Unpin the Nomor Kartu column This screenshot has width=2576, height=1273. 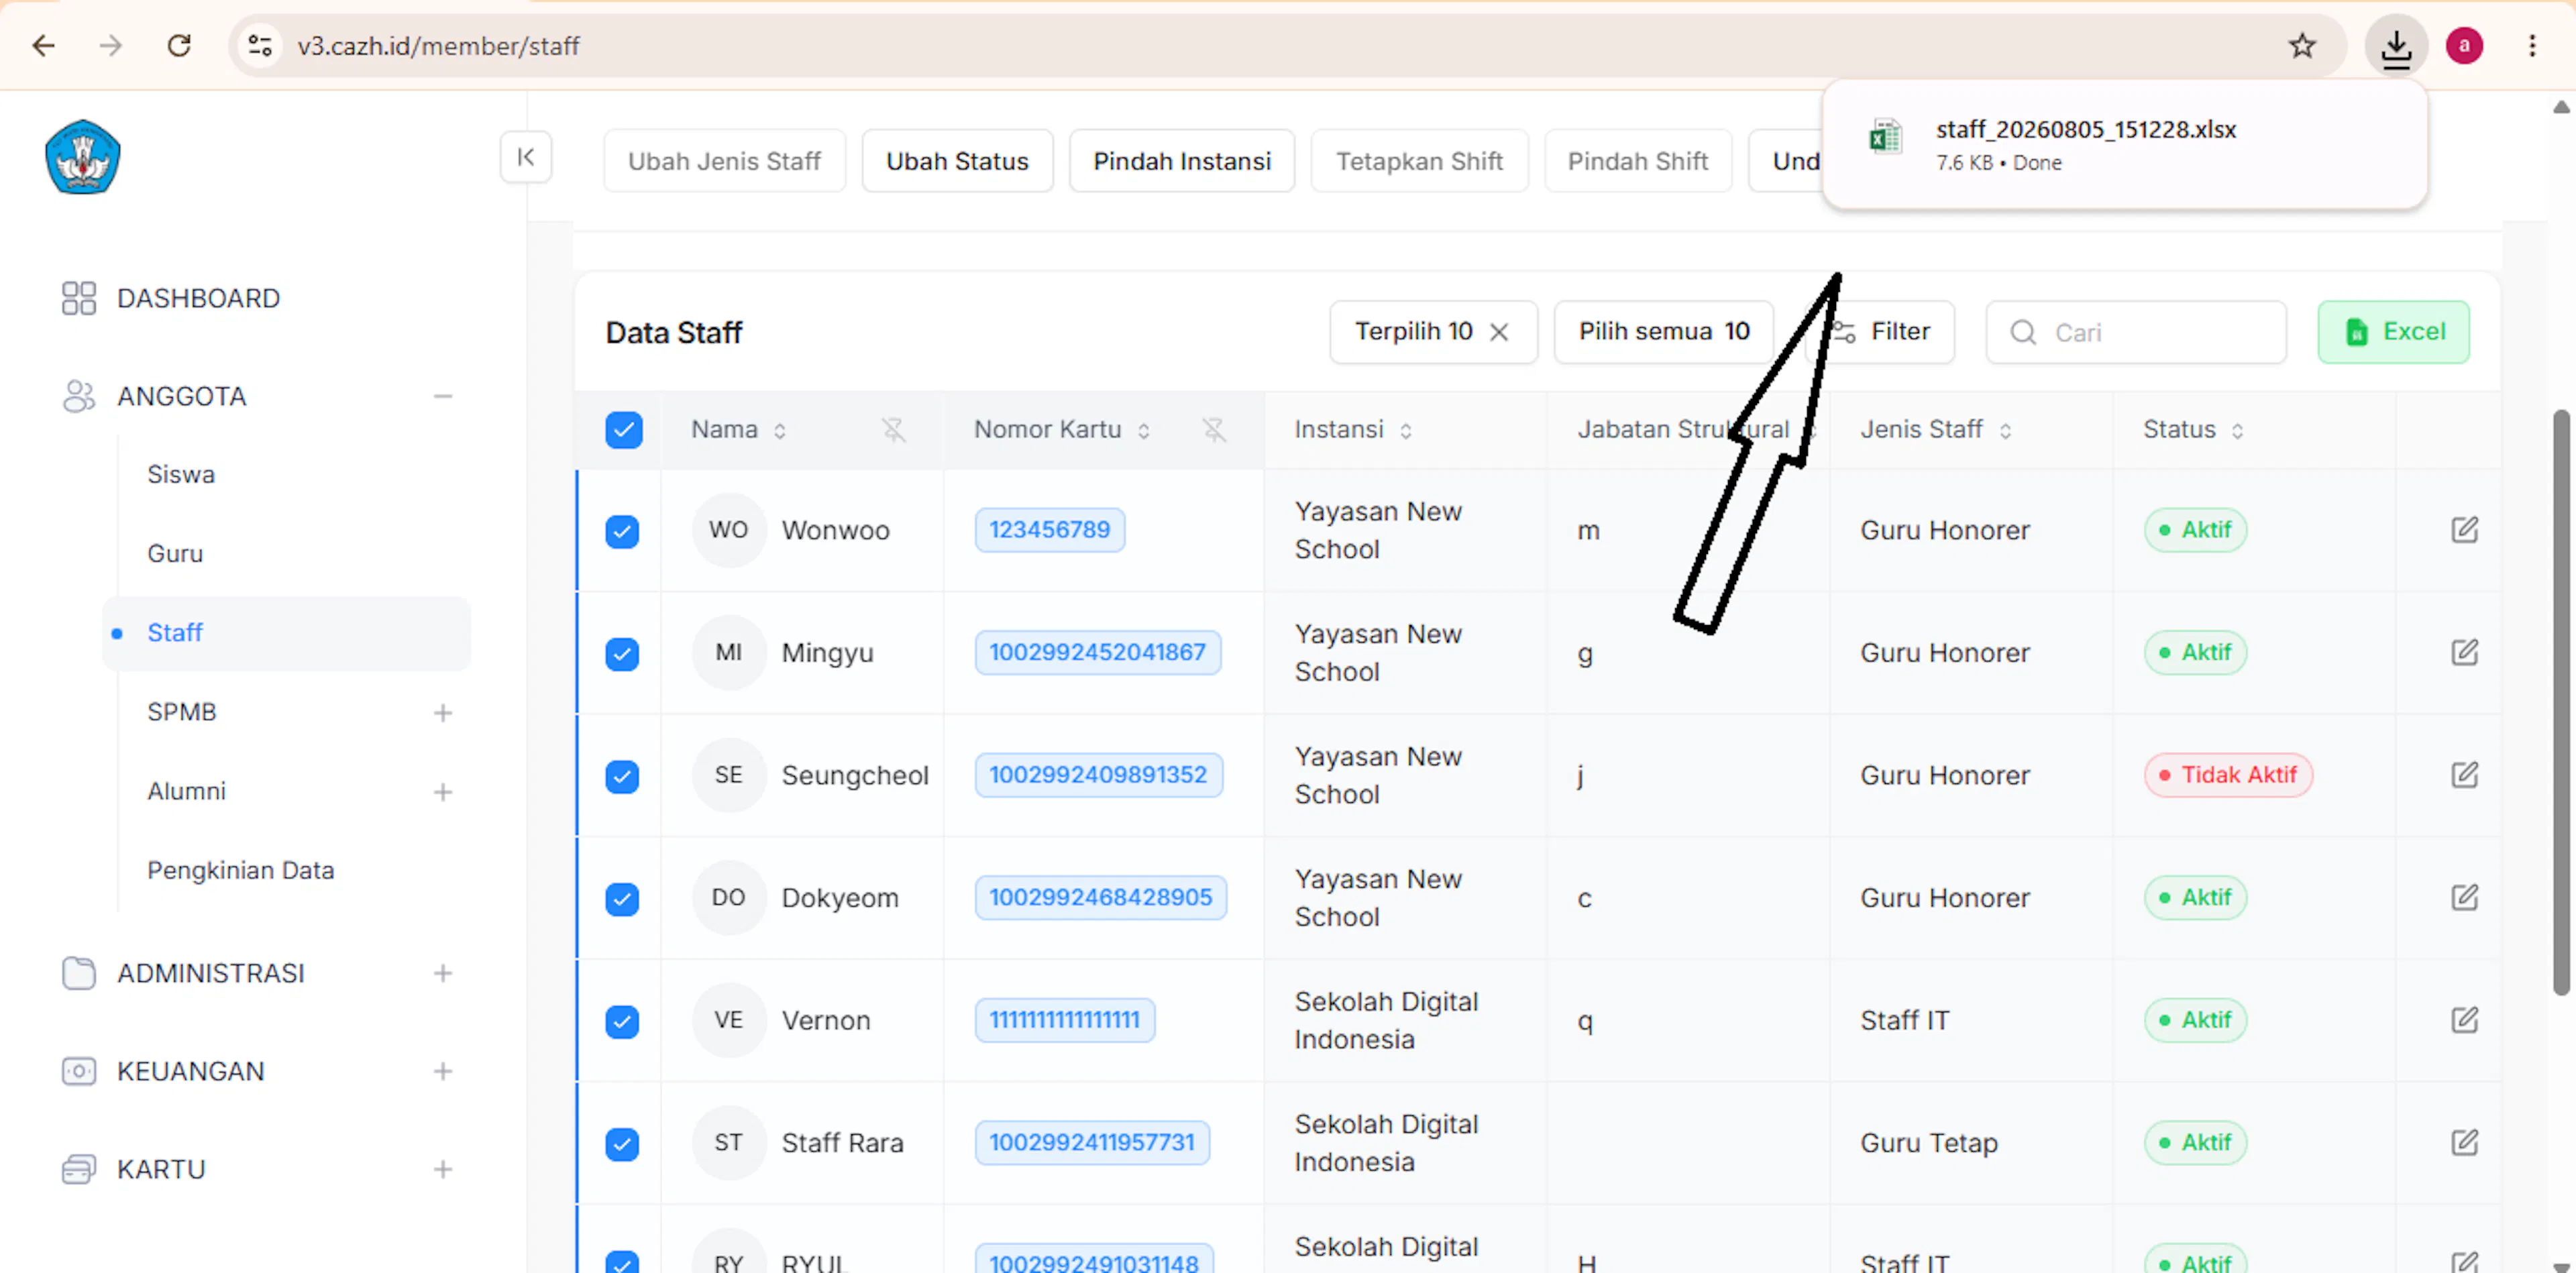[1214, 430]
